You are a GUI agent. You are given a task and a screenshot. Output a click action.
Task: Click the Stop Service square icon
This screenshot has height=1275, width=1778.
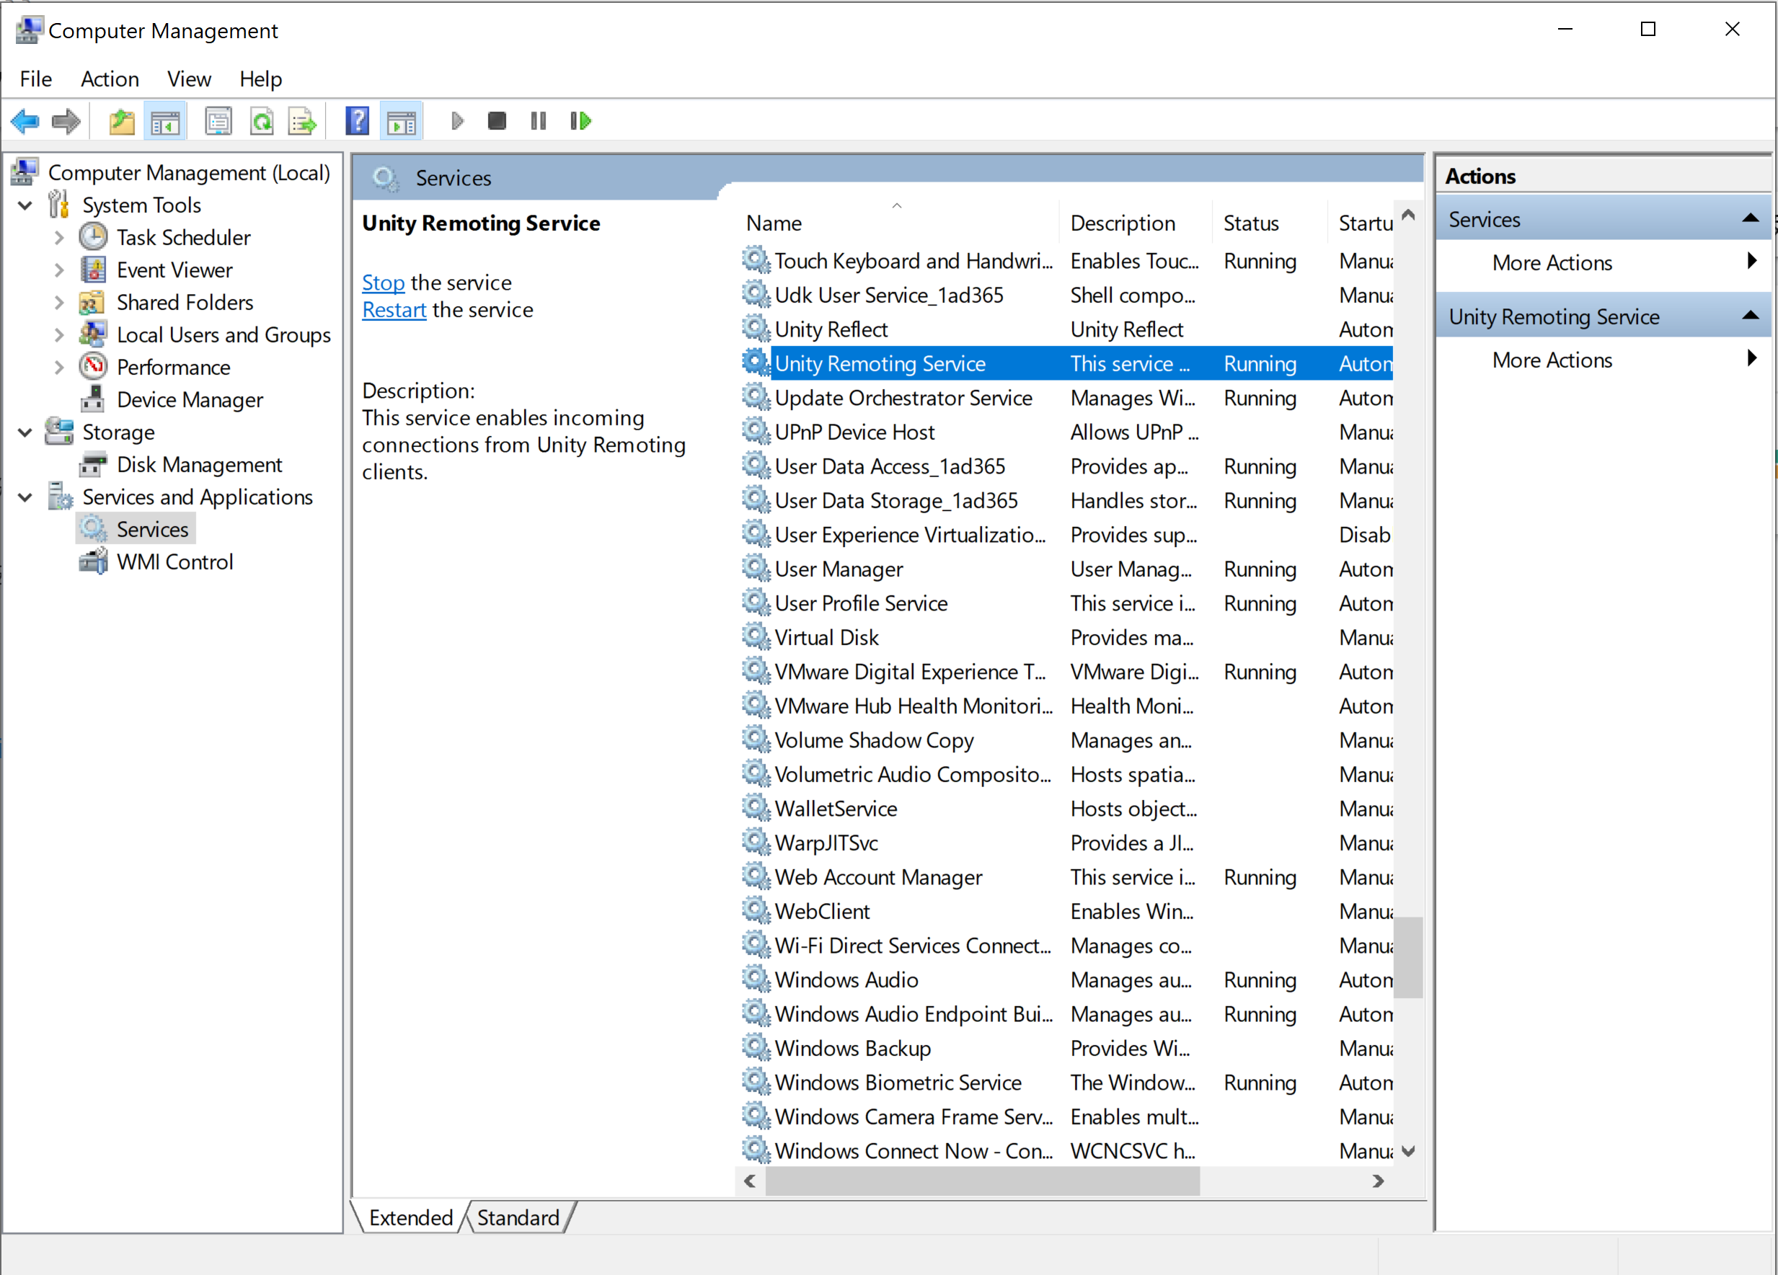pyautogui.click(x=497, y=122)
